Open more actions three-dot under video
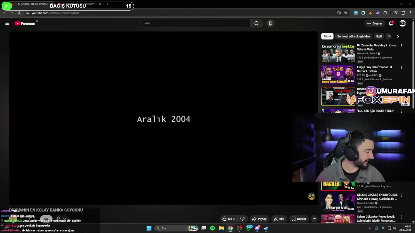 [314, 219]
